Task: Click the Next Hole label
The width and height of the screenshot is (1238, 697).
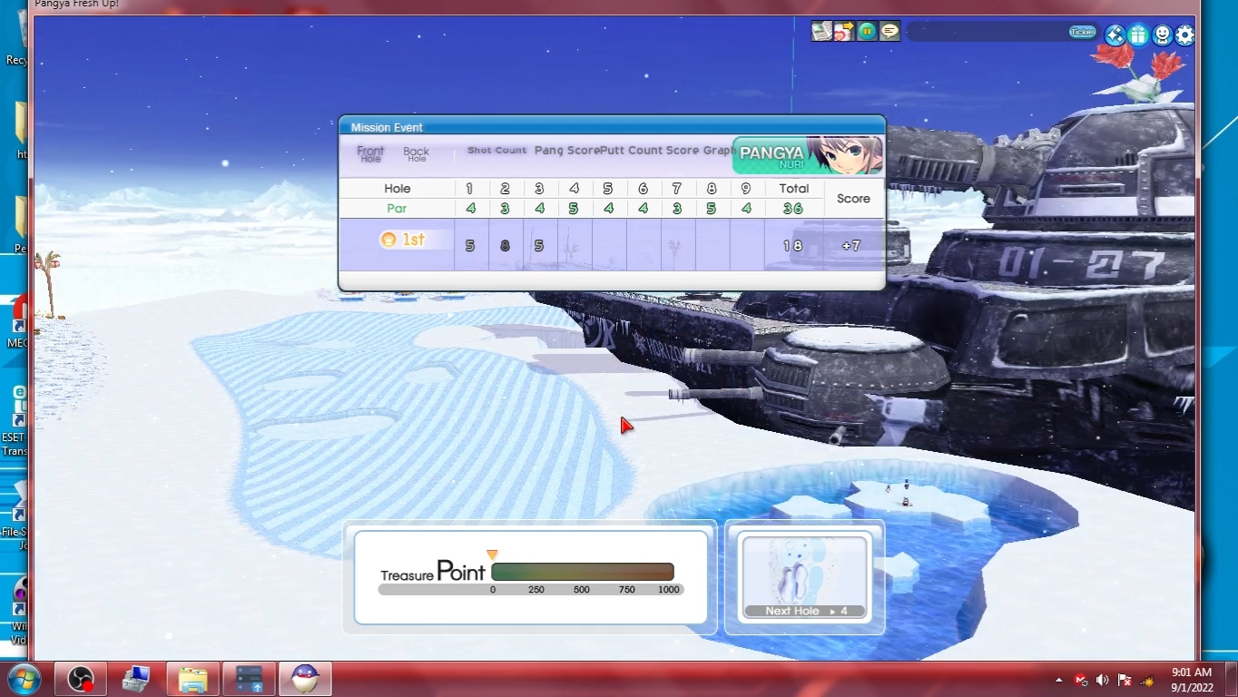Action: [x=791, y=611]
